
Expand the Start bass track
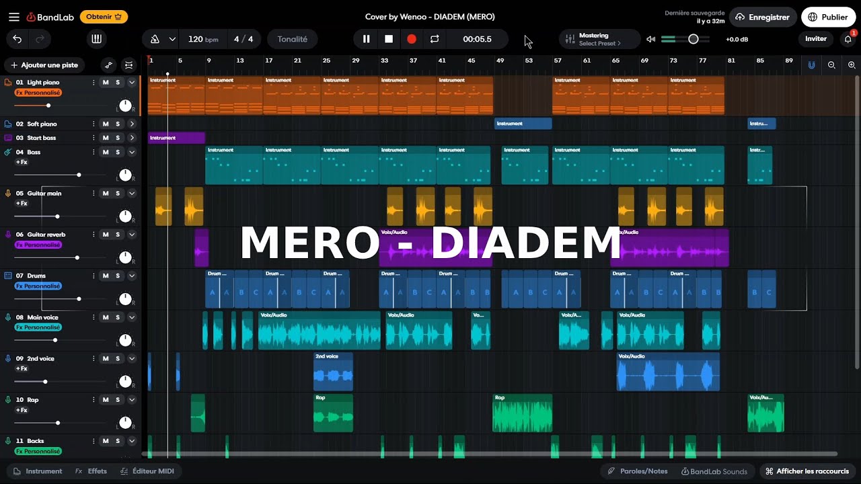132,138
